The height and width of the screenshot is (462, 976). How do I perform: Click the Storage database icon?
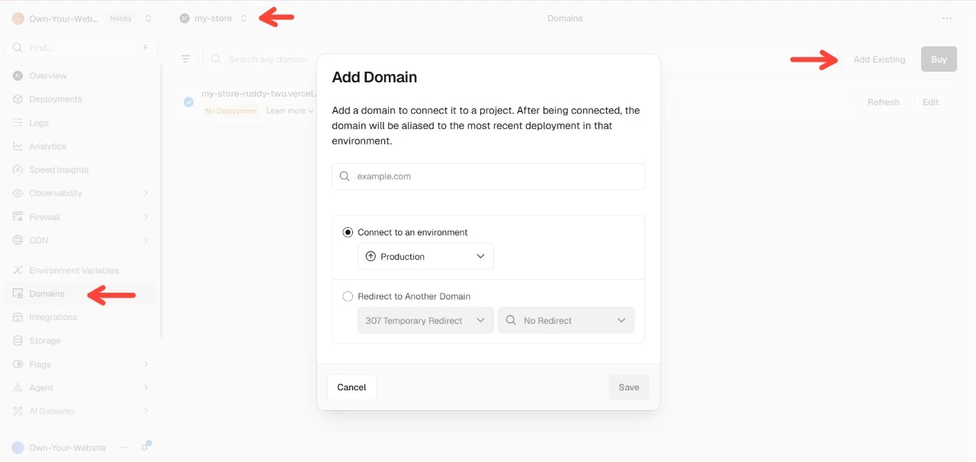pos(18,341)
